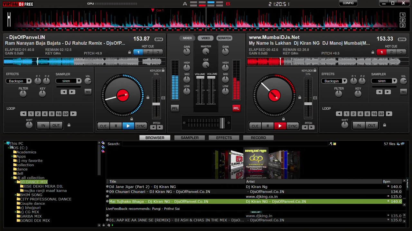Collapse the This PC tree node
Screen dimensions: 412x231
point(5,143)
